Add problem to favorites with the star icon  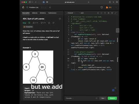49,23
